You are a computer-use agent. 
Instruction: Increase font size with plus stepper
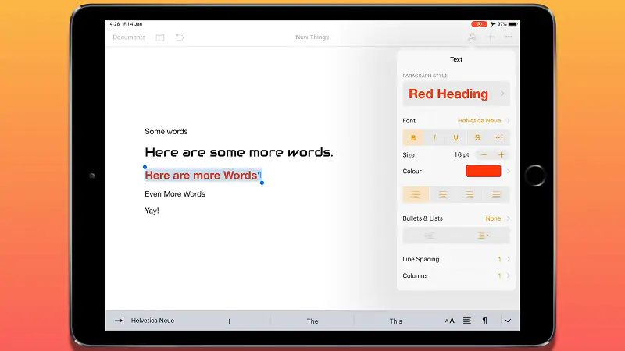pyautogui.click(x=501, y=154)
